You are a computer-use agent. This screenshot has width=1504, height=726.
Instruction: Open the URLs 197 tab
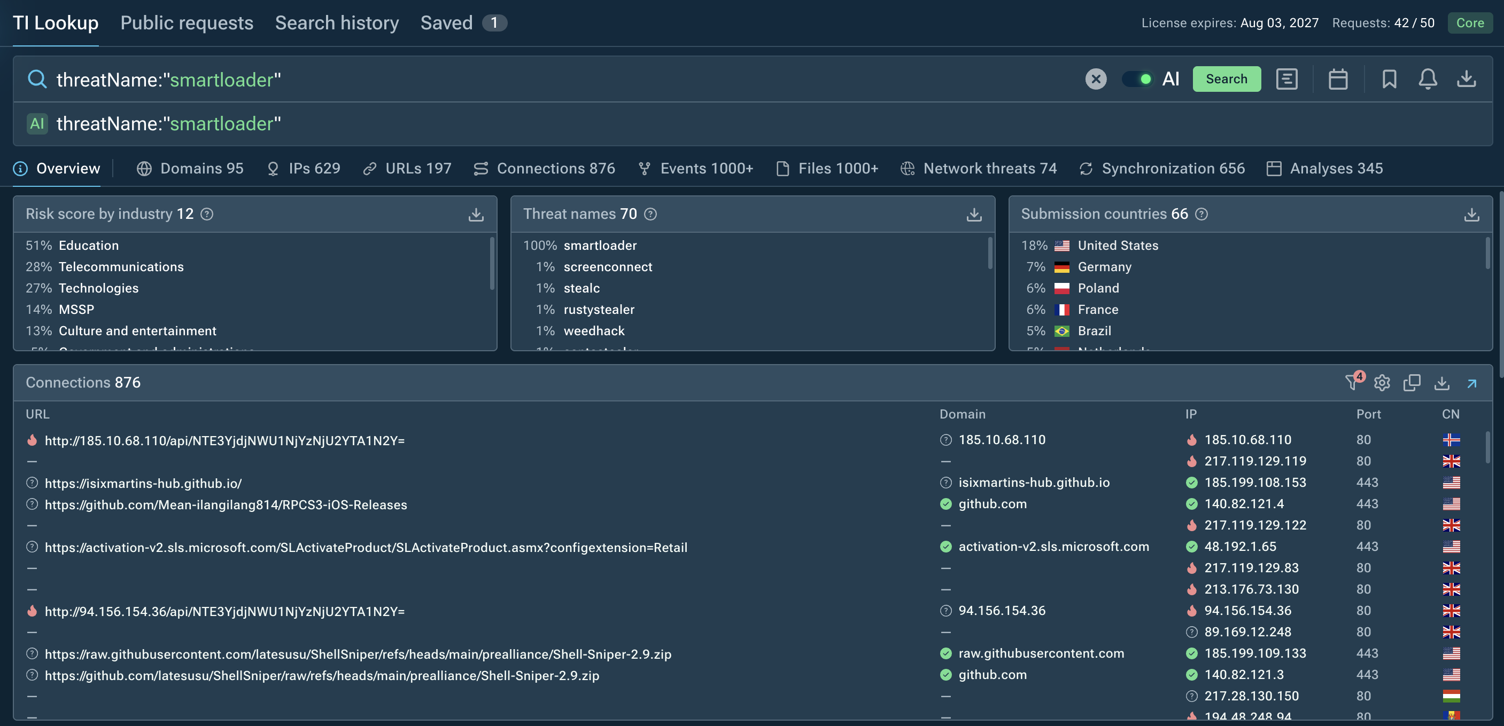click(407, 169)
